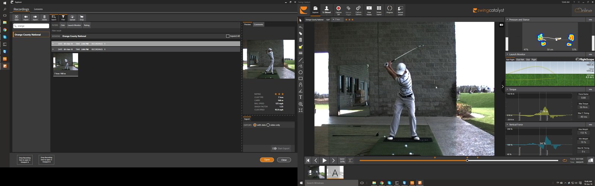The height and width of the screenshot is (186, 595).
Task: Select the 'with data' export option
Action: click(255, 125)
